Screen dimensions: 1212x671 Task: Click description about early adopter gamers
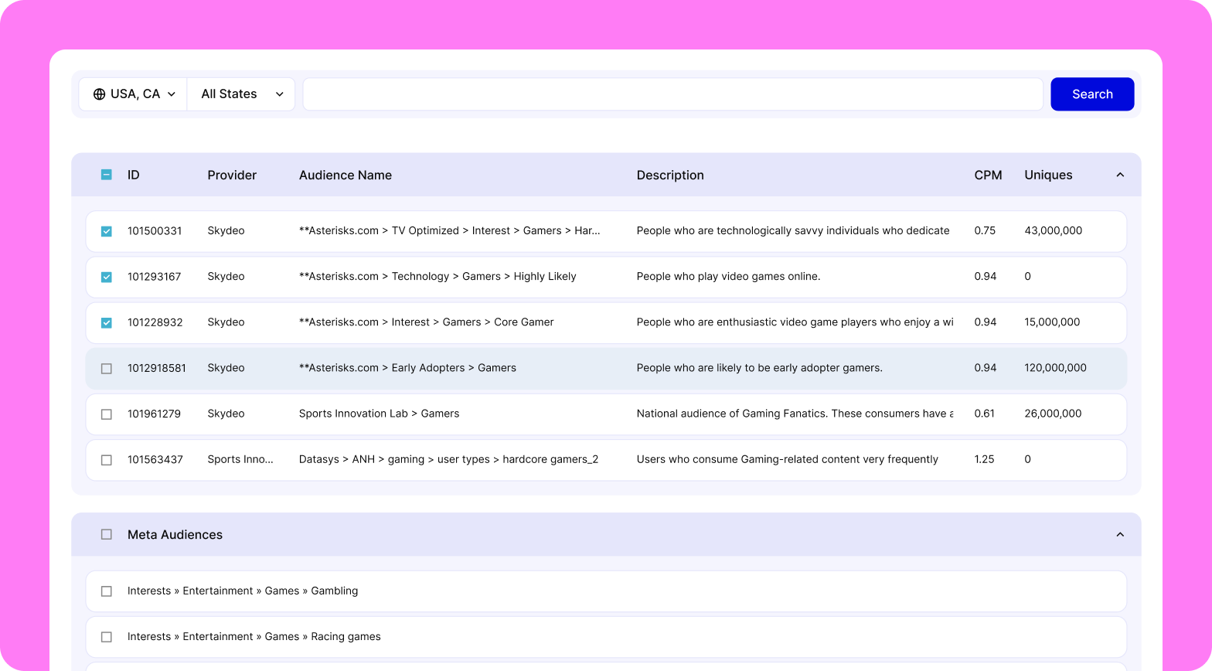click(759, 367)
